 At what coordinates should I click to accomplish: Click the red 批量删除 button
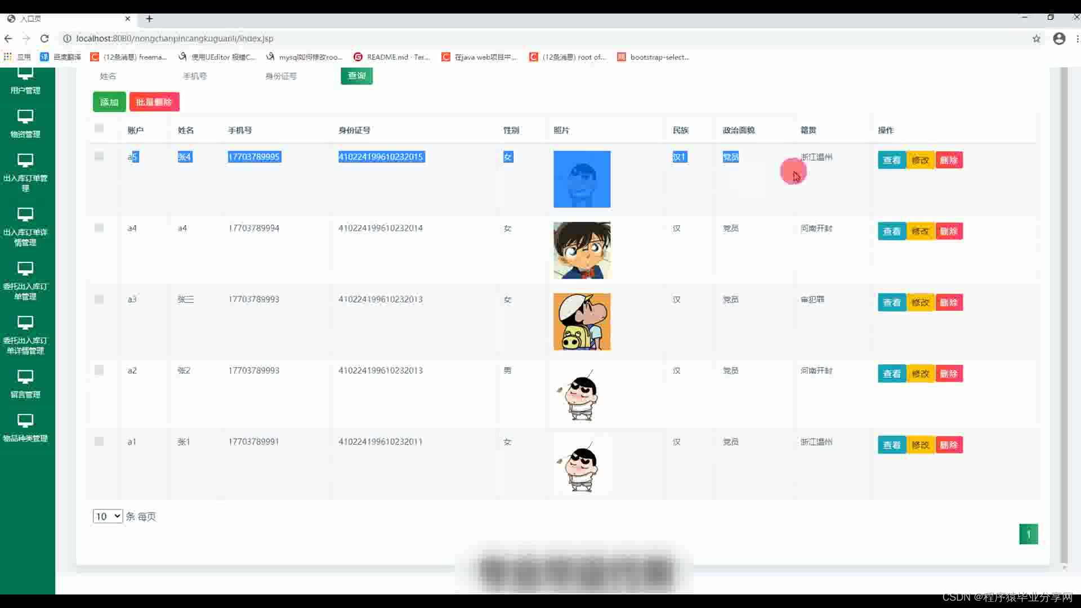pyautogui.click(x=154, y=102)
